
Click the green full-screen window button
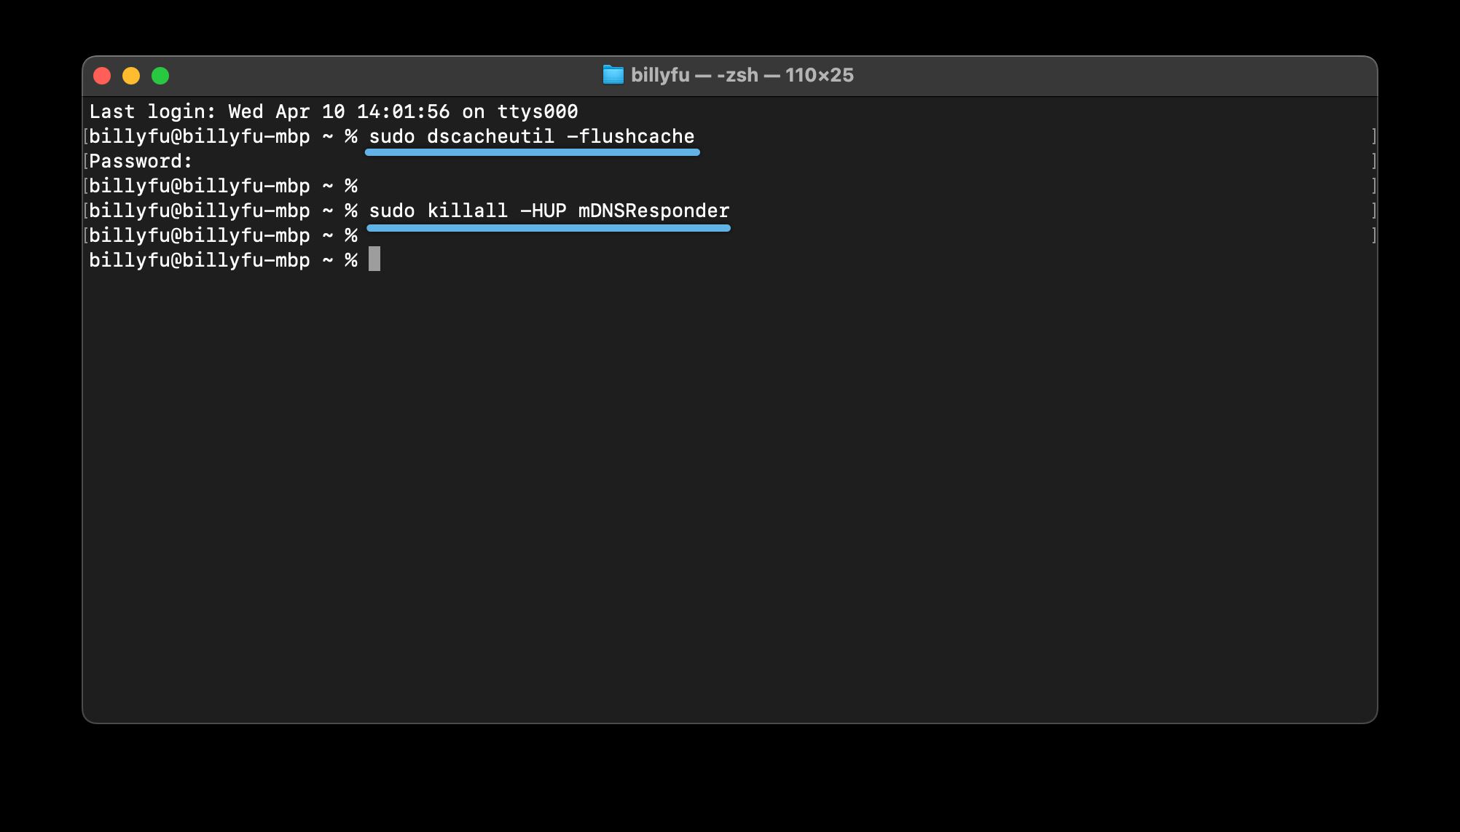(160, 76)
